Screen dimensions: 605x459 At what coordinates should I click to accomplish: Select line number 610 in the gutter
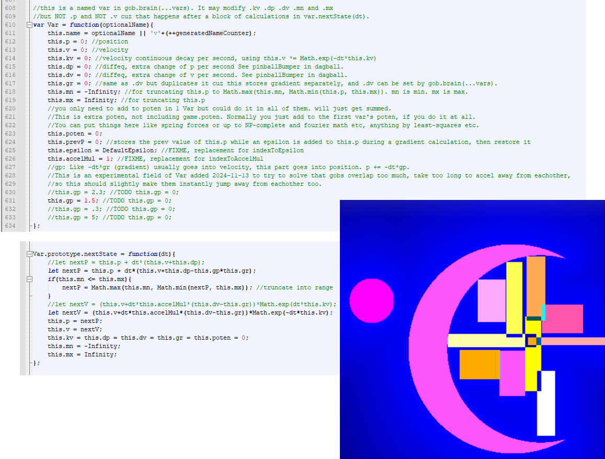coord(10,25)
